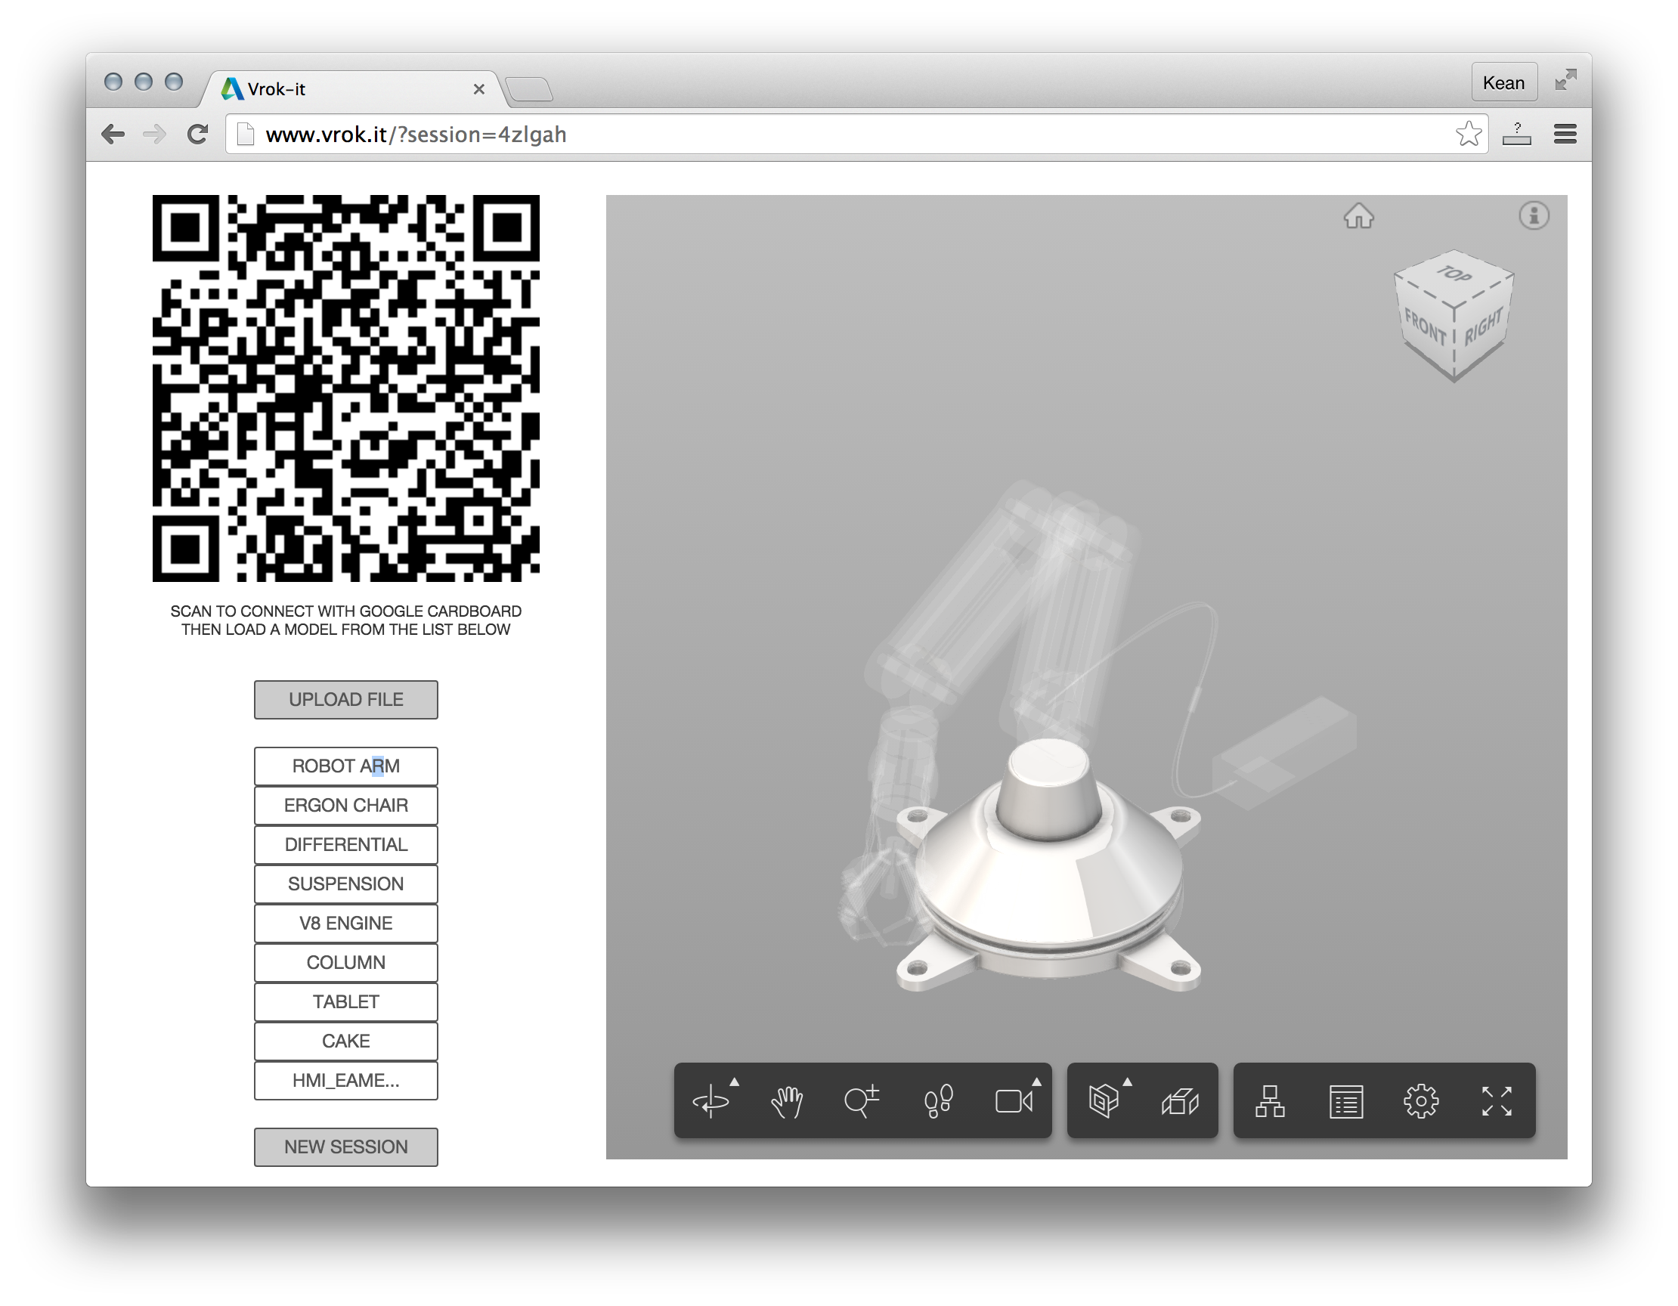Viewport: 1678px width, 1306px height.
Task: Select the Orbit tool in viewer toolbar
Action: [x=711, y=1102]
